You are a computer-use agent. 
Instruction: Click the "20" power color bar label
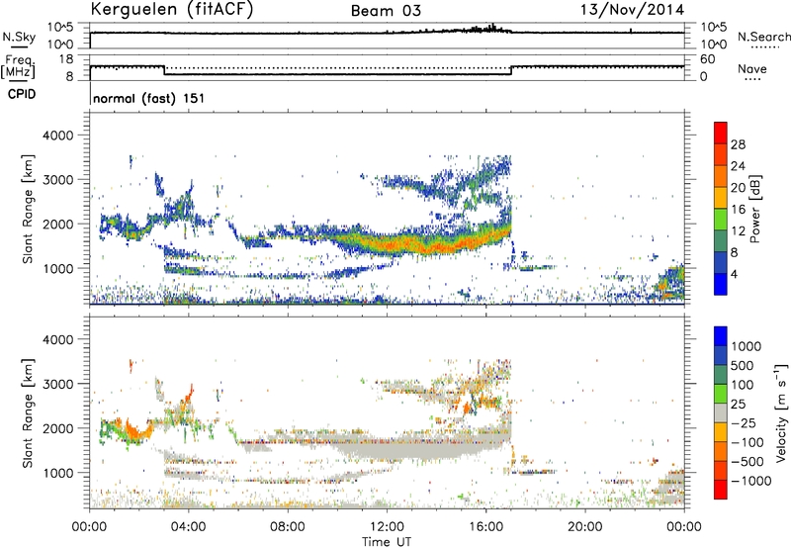tap(738, 188)
